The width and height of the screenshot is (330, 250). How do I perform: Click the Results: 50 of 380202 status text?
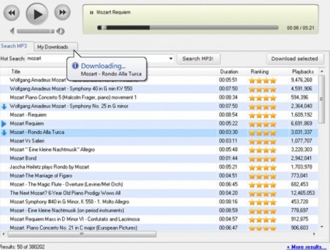click(x=22, y=247)
